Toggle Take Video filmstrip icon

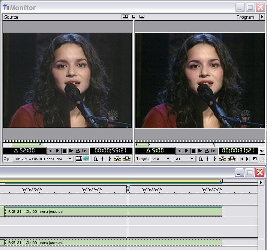pos(78,159)
